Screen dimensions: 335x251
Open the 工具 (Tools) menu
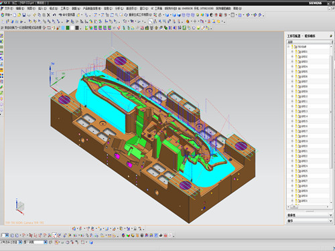[x=64, y=9]
